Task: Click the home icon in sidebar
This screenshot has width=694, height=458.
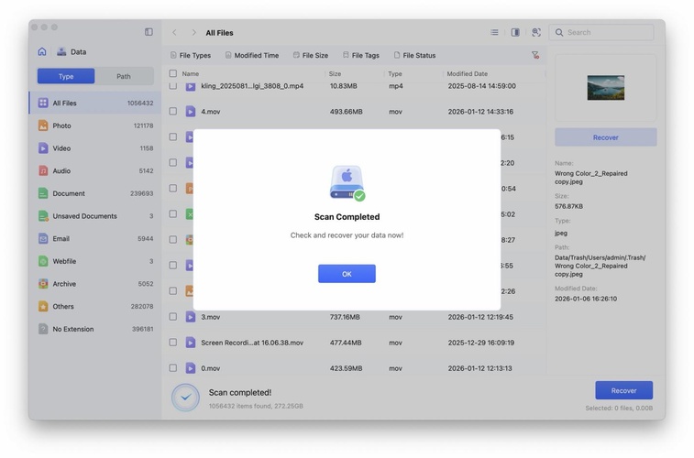Action: [x=42, y=51]
